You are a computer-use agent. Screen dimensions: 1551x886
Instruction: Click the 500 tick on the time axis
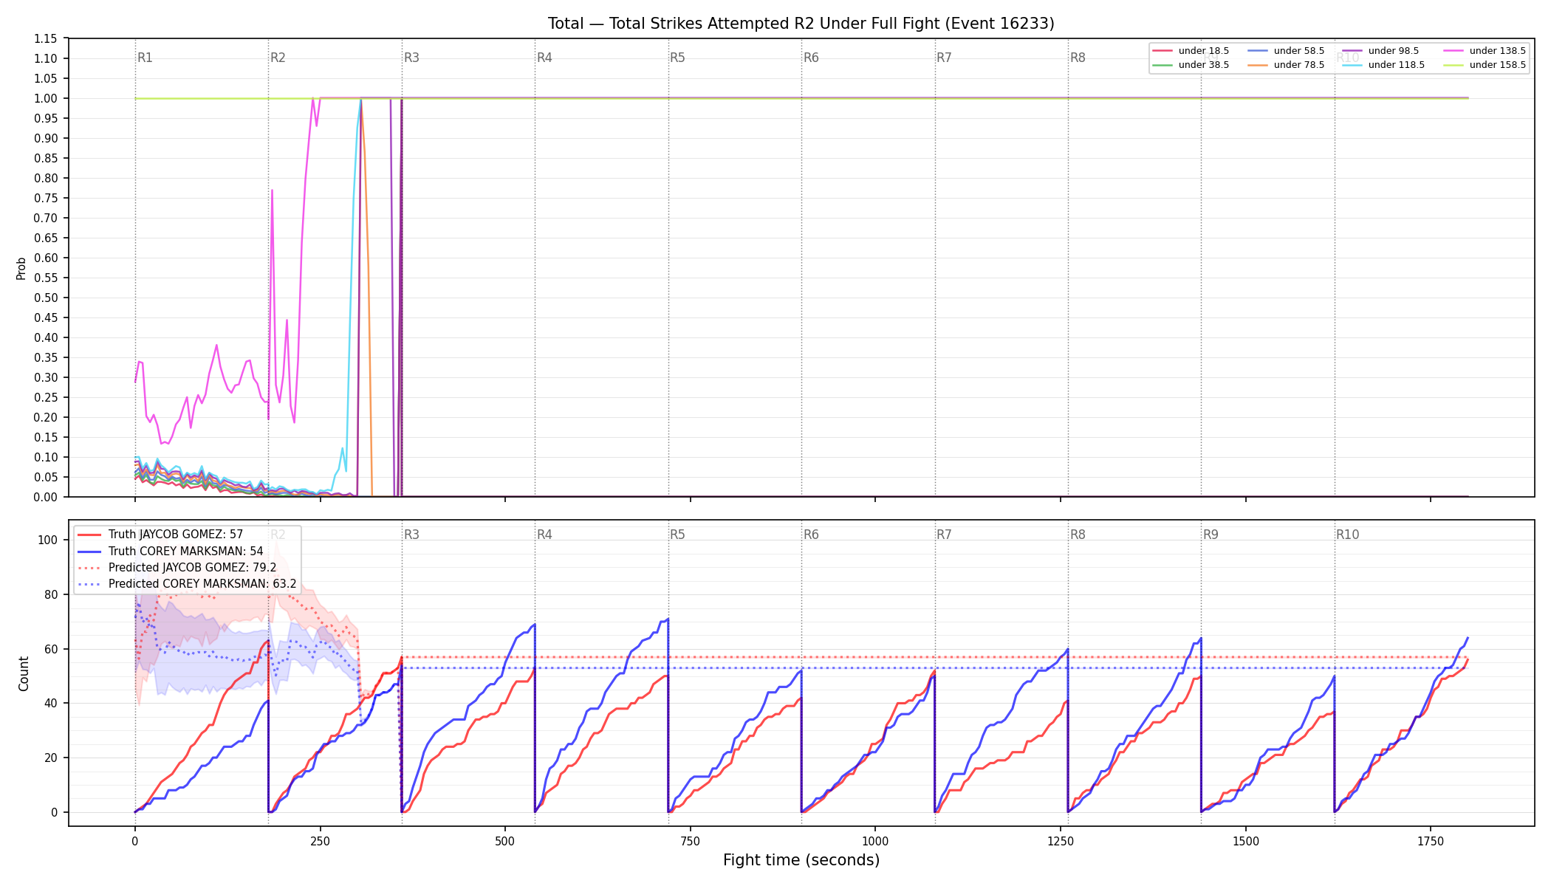[505, 841]
